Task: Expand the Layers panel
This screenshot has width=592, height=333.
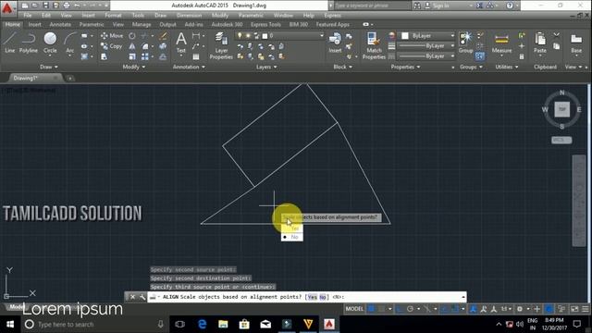Action: pos(266,67)
